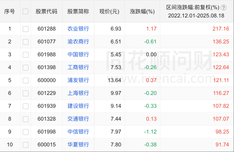Sort by the 现价(元) column header
This screenshot has width=234, height=152.
pyautogui.click(x=109, y=12)
